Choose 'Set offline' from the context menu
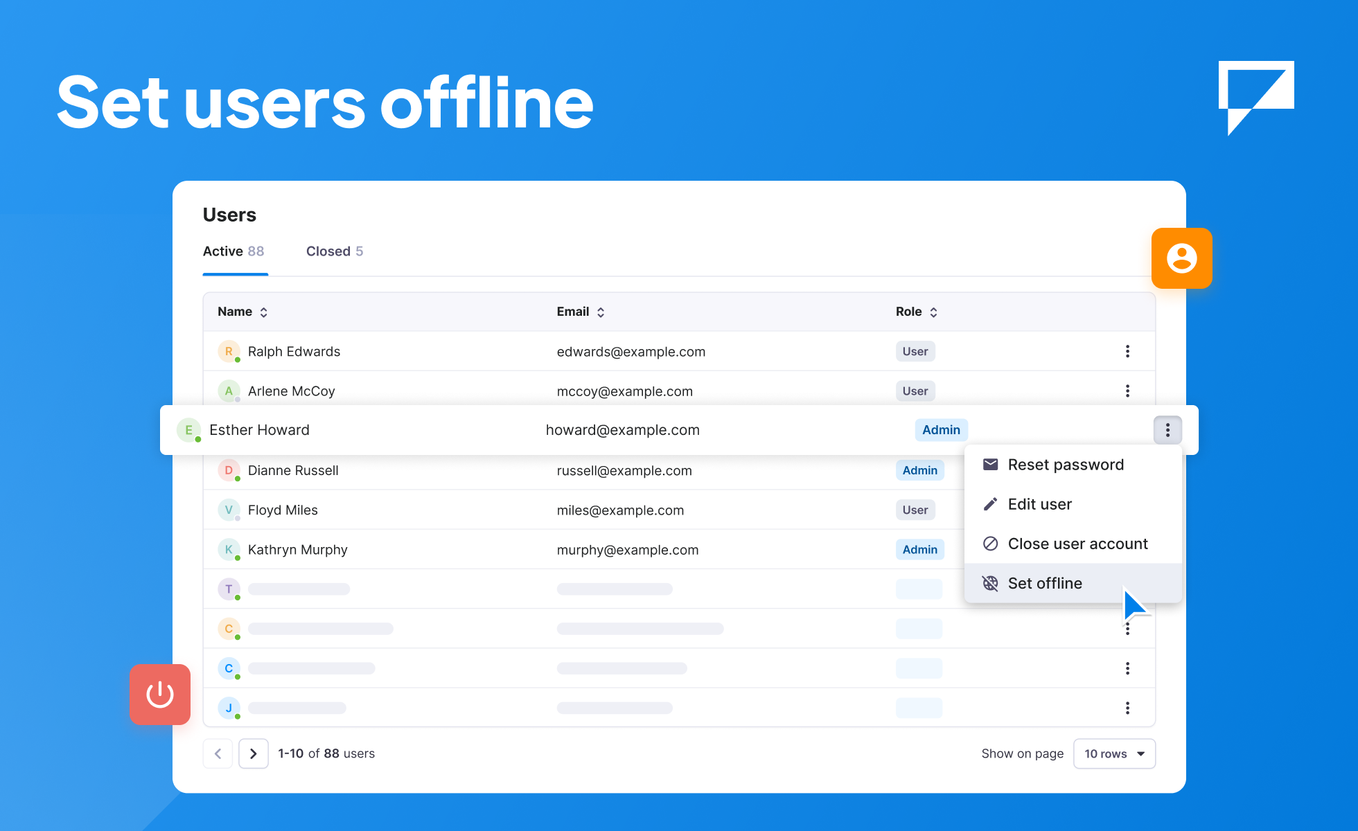 point(1045,583)
